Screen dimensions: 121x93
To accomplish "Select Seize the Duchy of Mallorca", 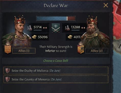I will tap(56, 71).
